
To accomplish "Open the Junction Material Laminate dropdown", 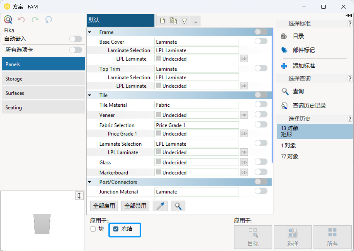I will tap(196, 192).
